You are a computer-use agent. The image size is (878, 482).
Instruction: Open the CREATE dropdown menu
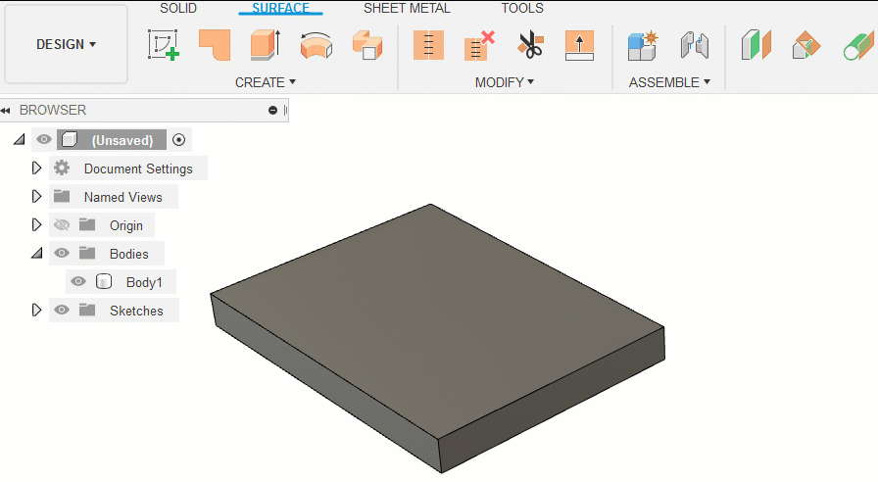(x=265, y=82)
